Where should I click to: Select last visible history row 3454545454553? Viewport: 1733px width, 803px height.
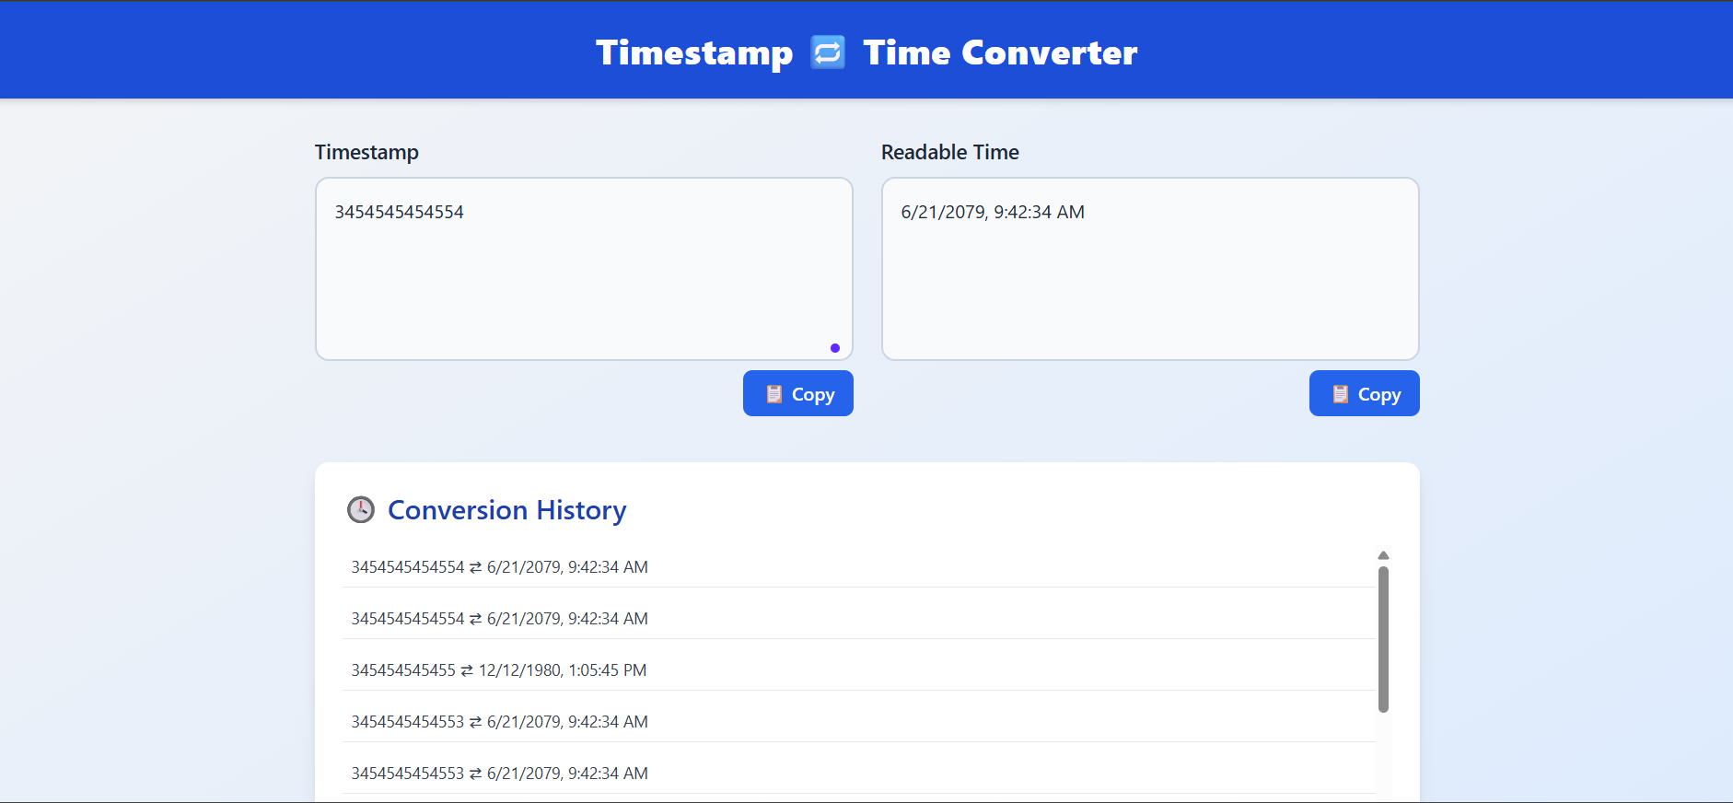(858, 774)
